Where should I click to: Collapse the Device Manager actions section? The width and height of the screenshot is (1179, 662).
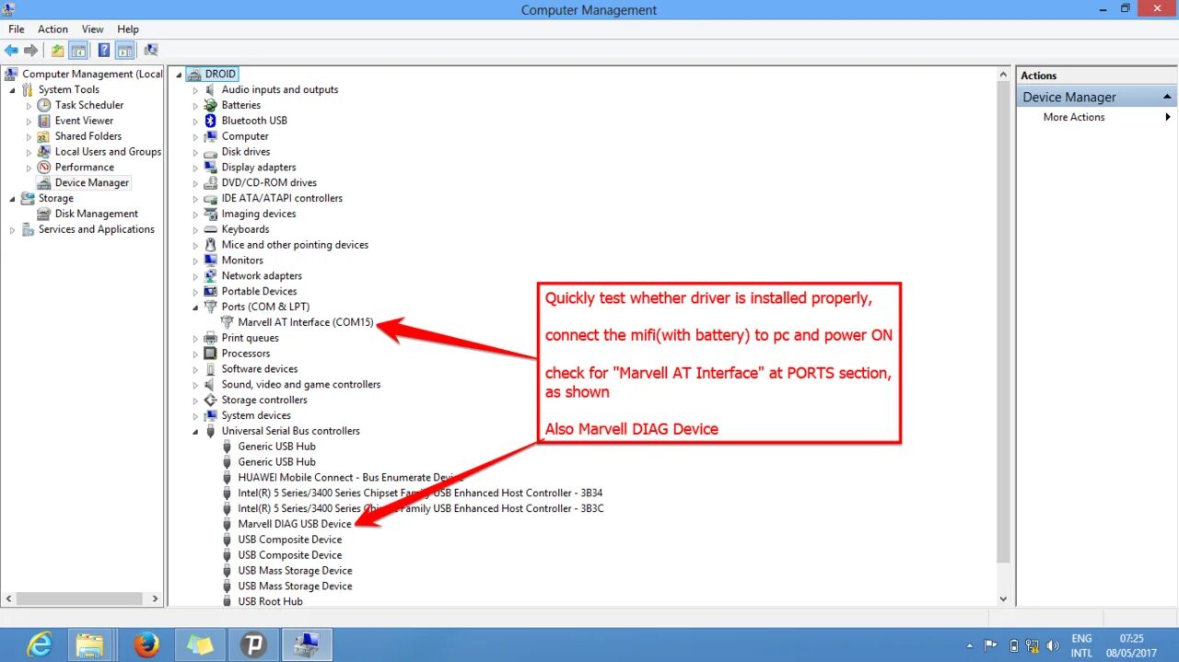pyautogui.click(x=1167, y=97)
